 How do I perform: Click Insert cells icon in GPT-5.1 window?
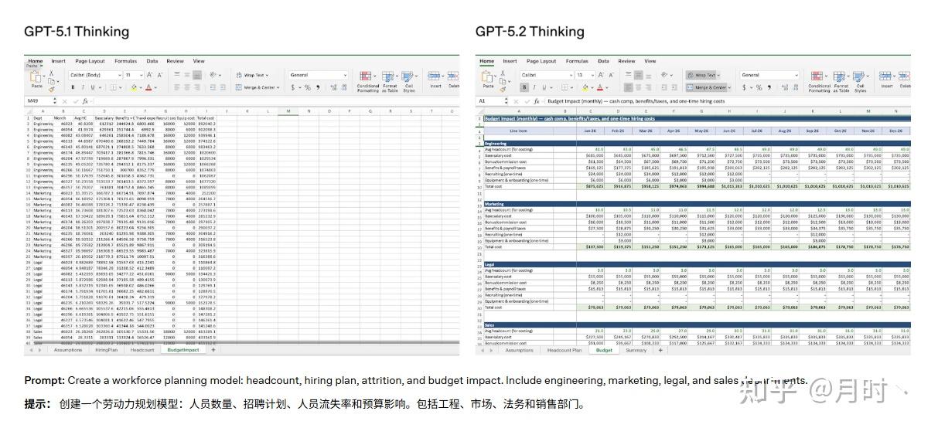click(x=435, y=77)
